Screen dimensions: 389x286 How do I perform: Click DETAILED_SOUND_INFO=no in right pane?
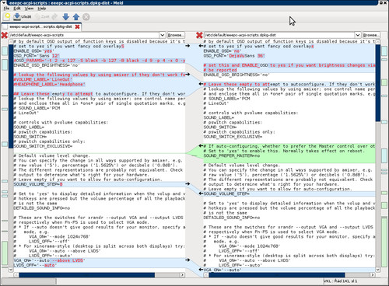pos(232,218)
